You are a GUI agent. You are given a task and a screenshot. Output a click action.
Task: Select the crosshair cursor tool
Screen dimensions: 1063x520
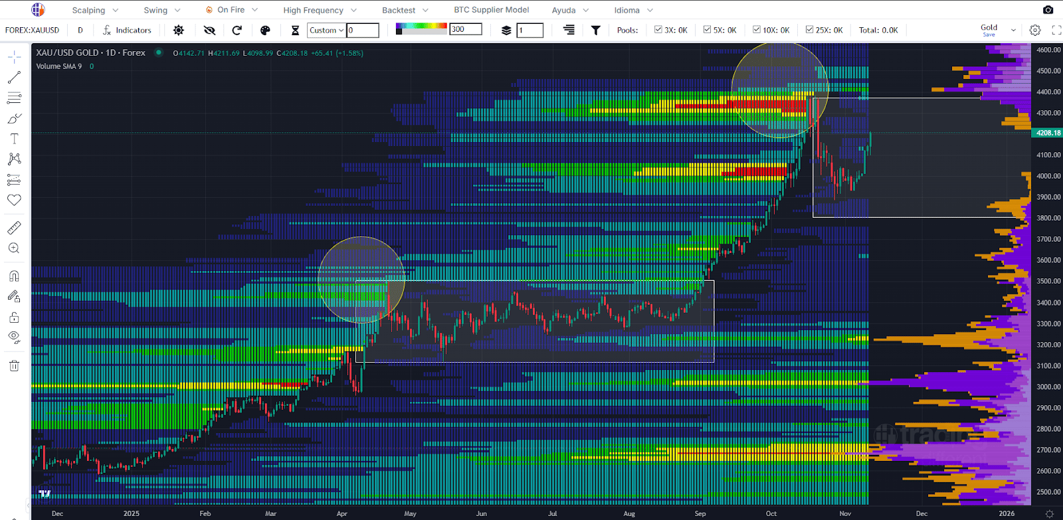(14, 57)
